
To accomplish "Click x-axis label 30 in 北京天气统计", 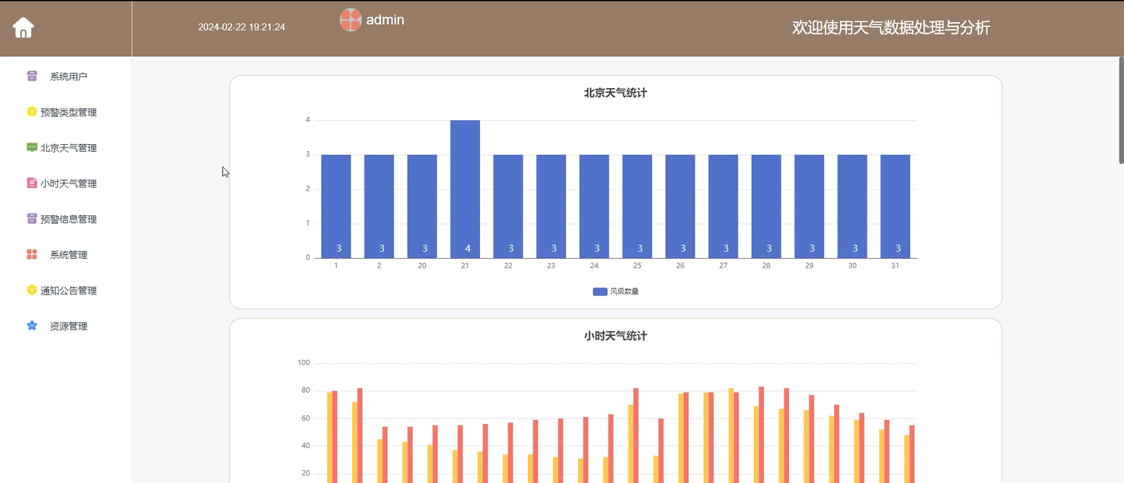I will point(852,266).
